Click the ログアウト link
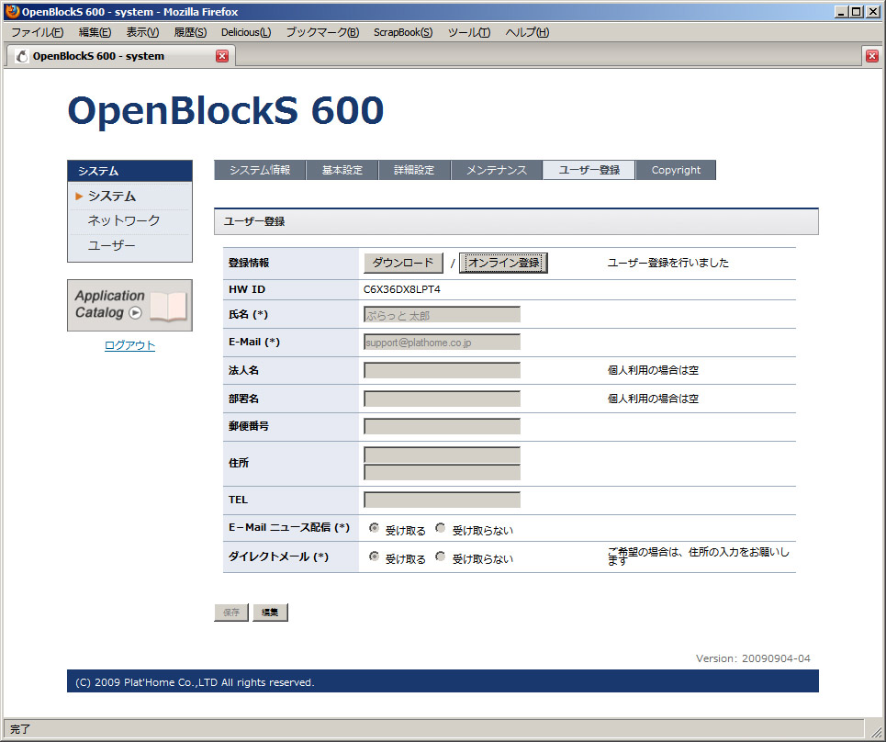Screen dimensions: 886x742 129,345
